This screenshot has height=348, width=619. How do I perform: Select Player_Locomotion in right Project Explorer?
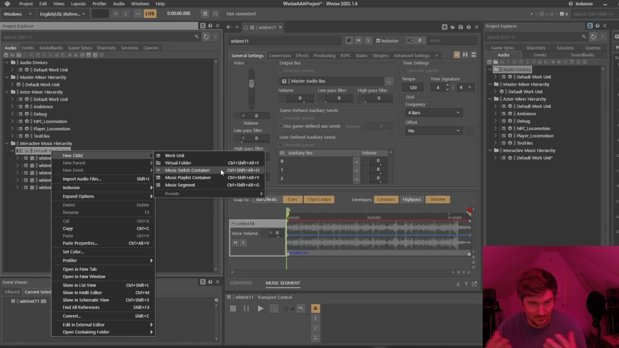point(535,136)
